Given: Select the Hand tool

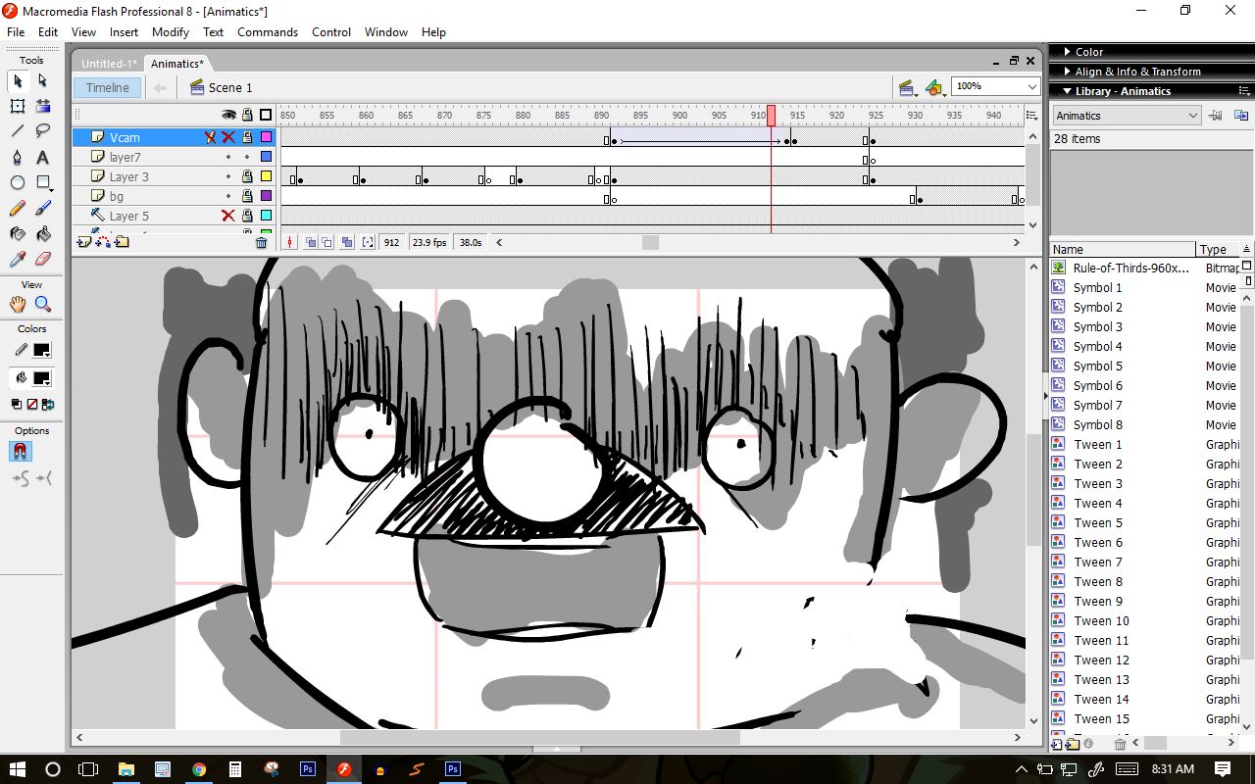Looking at the screenshot, I should coord(18,304).
